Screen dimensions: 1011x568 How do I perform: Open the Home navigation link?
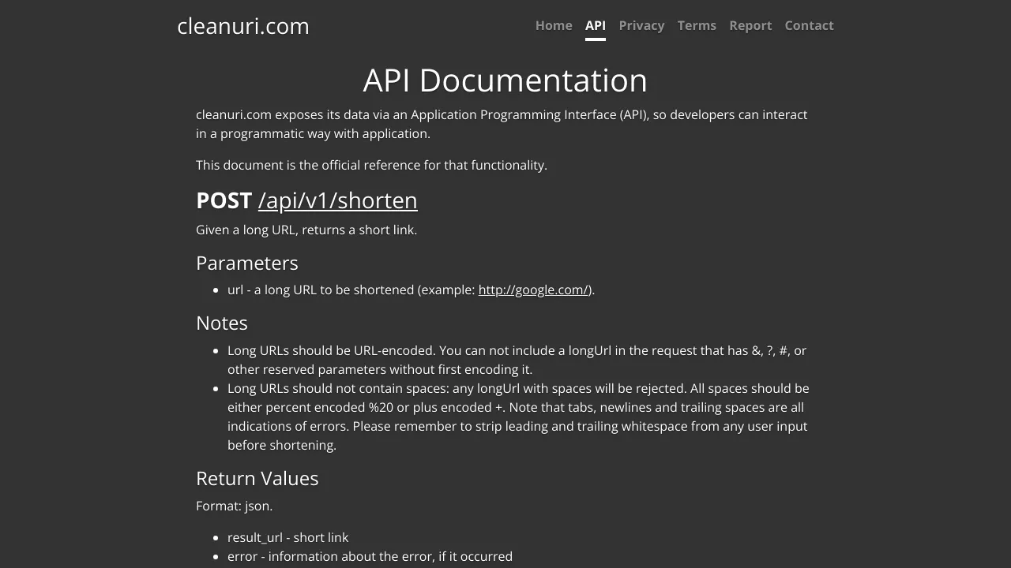click(x=554, y=25)
